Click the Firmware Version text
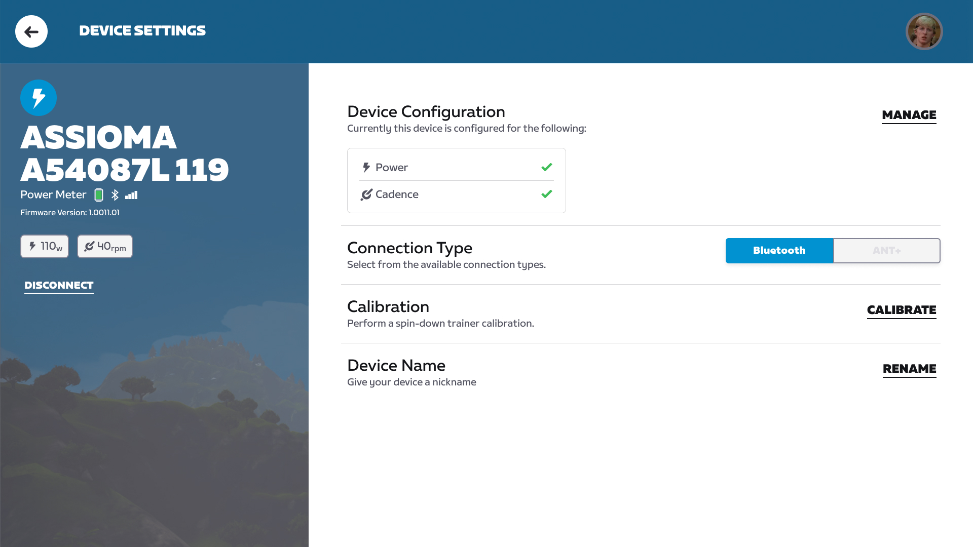Viewport: 973px width, 547px height. [x=70, y=213]
